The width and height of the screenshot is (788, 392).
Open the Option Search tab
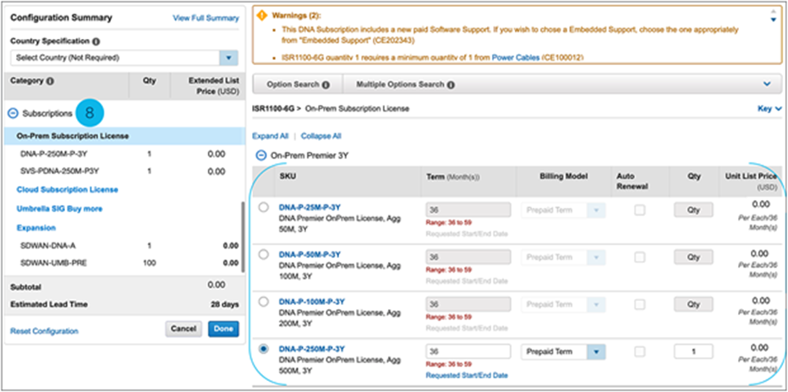(298, 84)
